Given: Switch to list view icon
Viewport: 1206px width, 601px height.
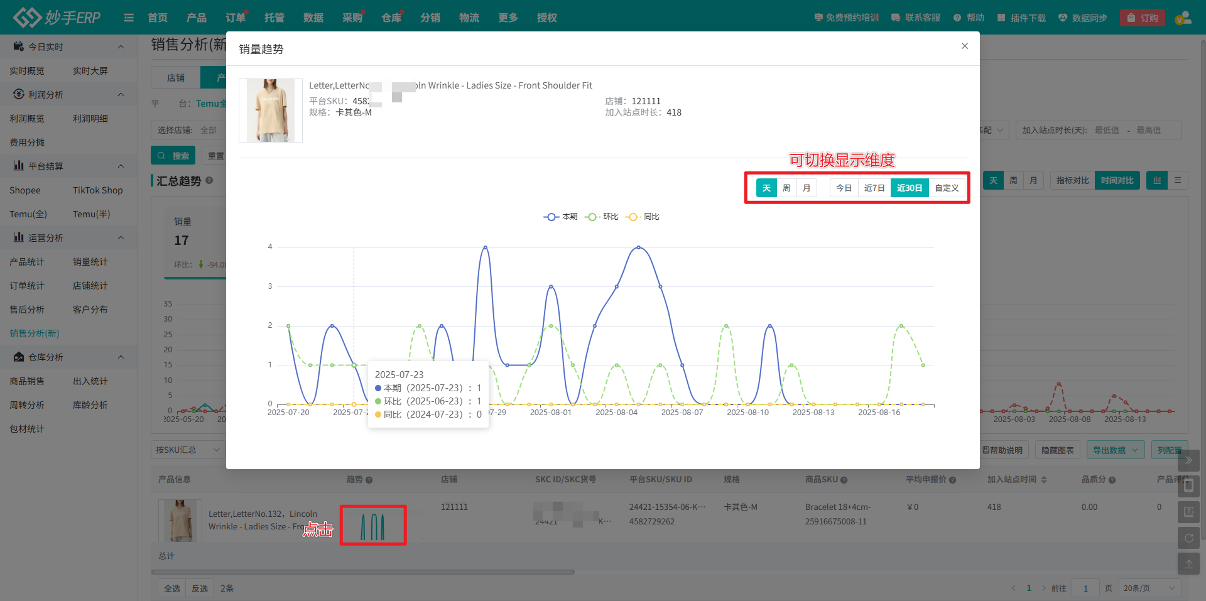Looking at the screenshot, I should pos(1178,181).
